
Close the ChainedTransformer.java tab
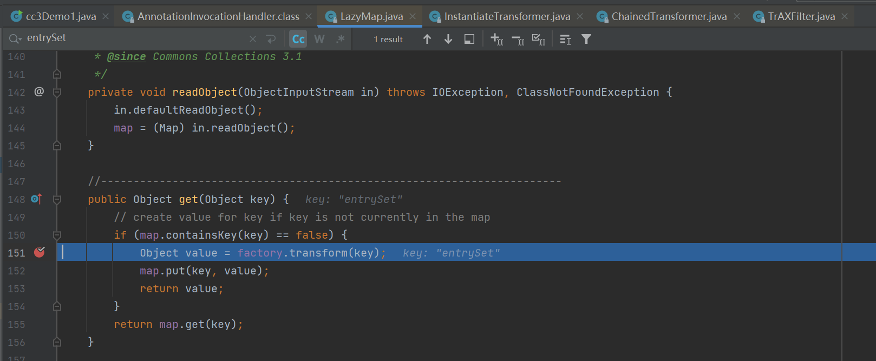(736, 17)
